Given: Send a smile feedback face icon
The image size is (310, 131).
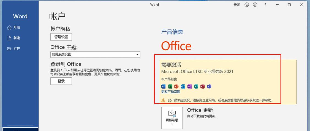Looking at the screenshot, I should (x=247, y=5).
